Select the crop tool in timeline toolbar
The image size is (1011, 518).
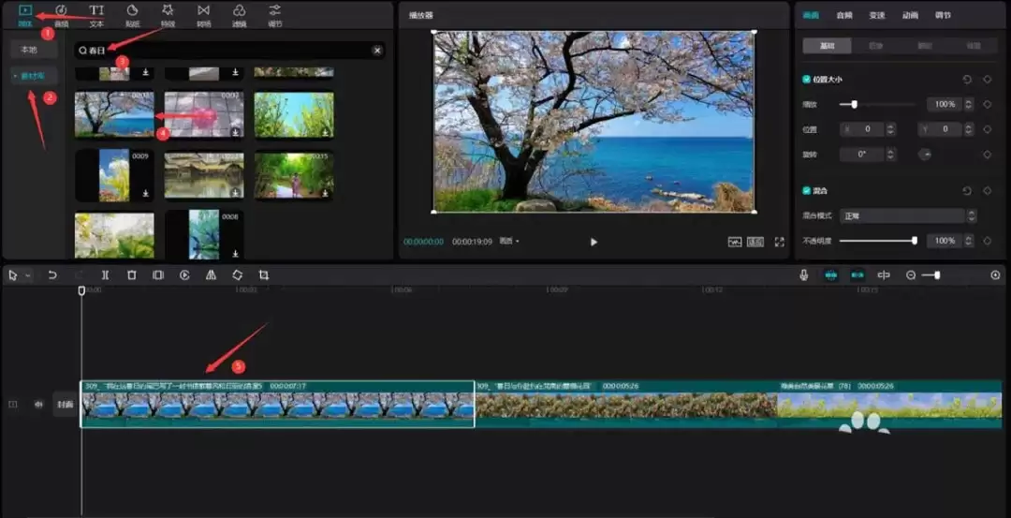tap(264, 275)
